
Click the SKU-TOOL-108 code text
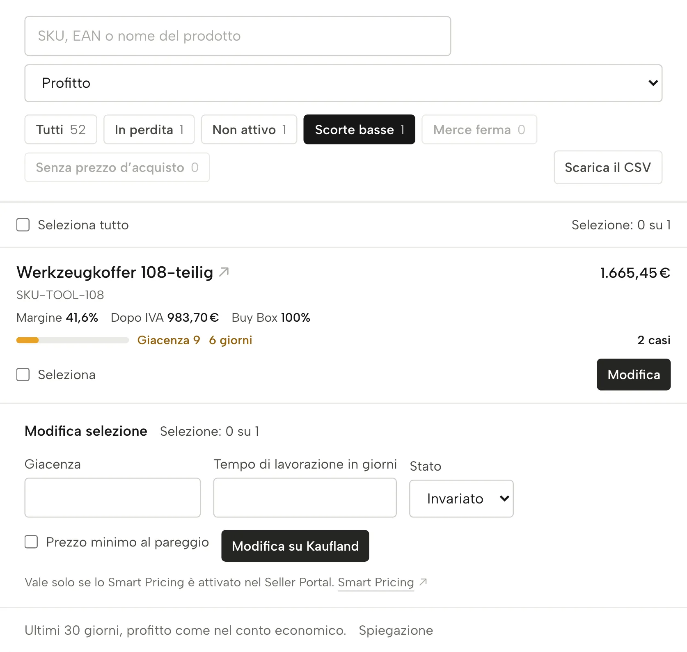60,295
